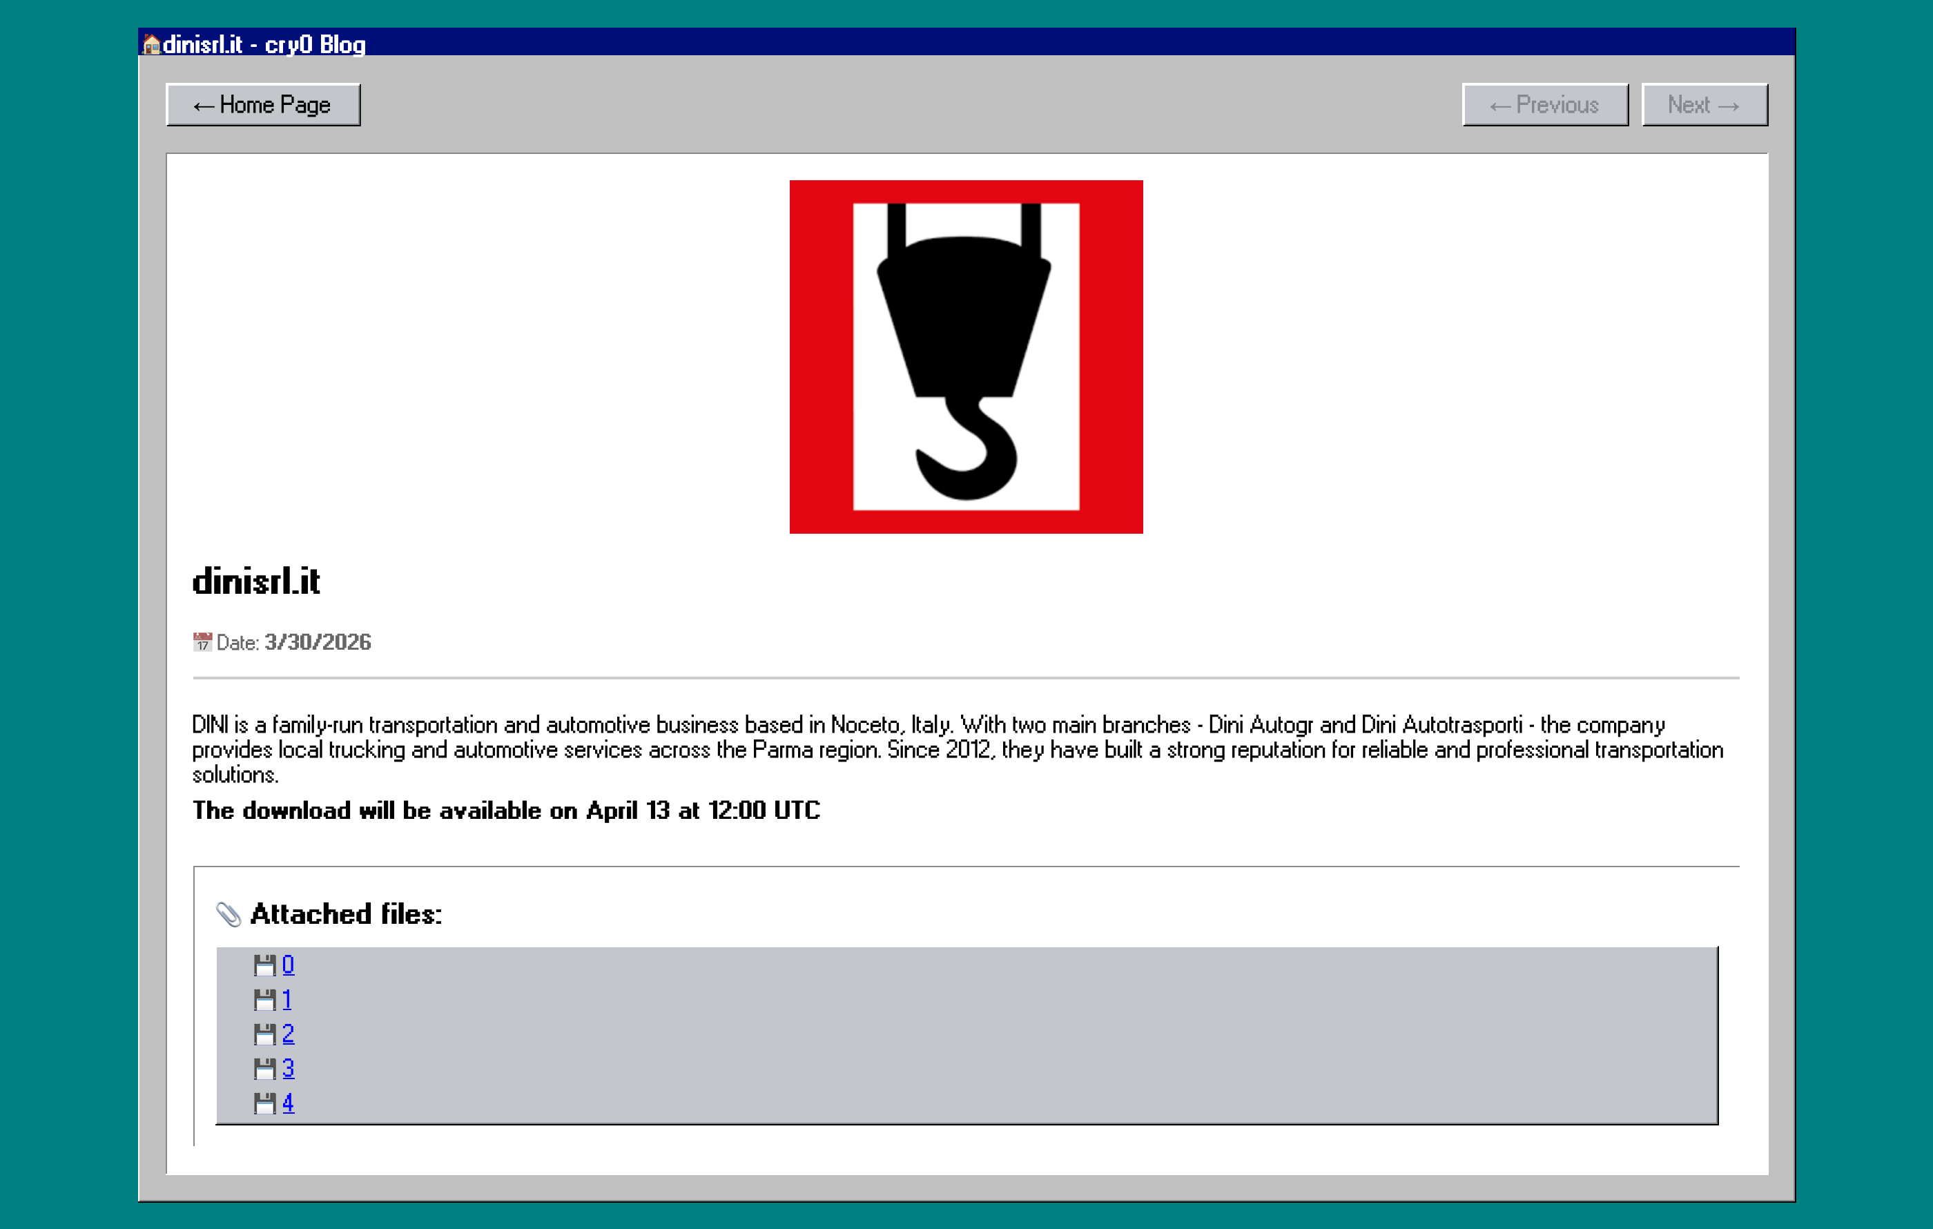Image resolution: width=1933 pixels, height=1229 pixels.
Task: Open attached file link 2
Action: coord(288,1033)
